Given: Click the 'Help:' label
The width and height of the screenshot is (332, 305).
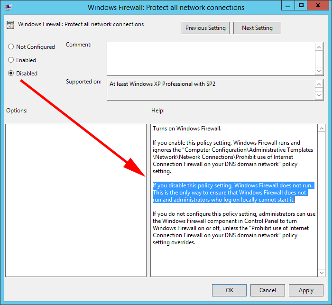Looking at the screenshot, I should (x=158, y=111).
